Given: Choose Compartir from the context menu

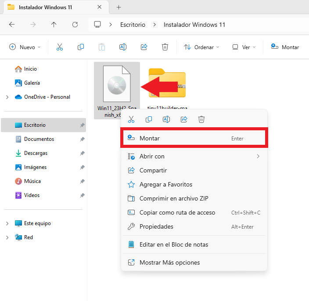Looking at the screenshot, I should (194, 170).
